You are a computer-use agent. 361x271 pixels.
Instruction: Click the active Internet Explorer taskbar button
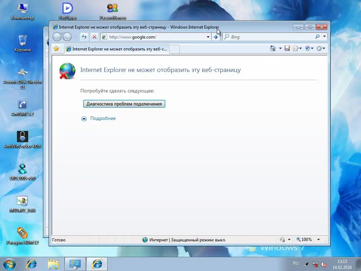point(97,264)
